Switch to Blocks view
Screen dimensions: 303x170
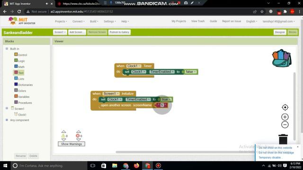coord(293,32)
